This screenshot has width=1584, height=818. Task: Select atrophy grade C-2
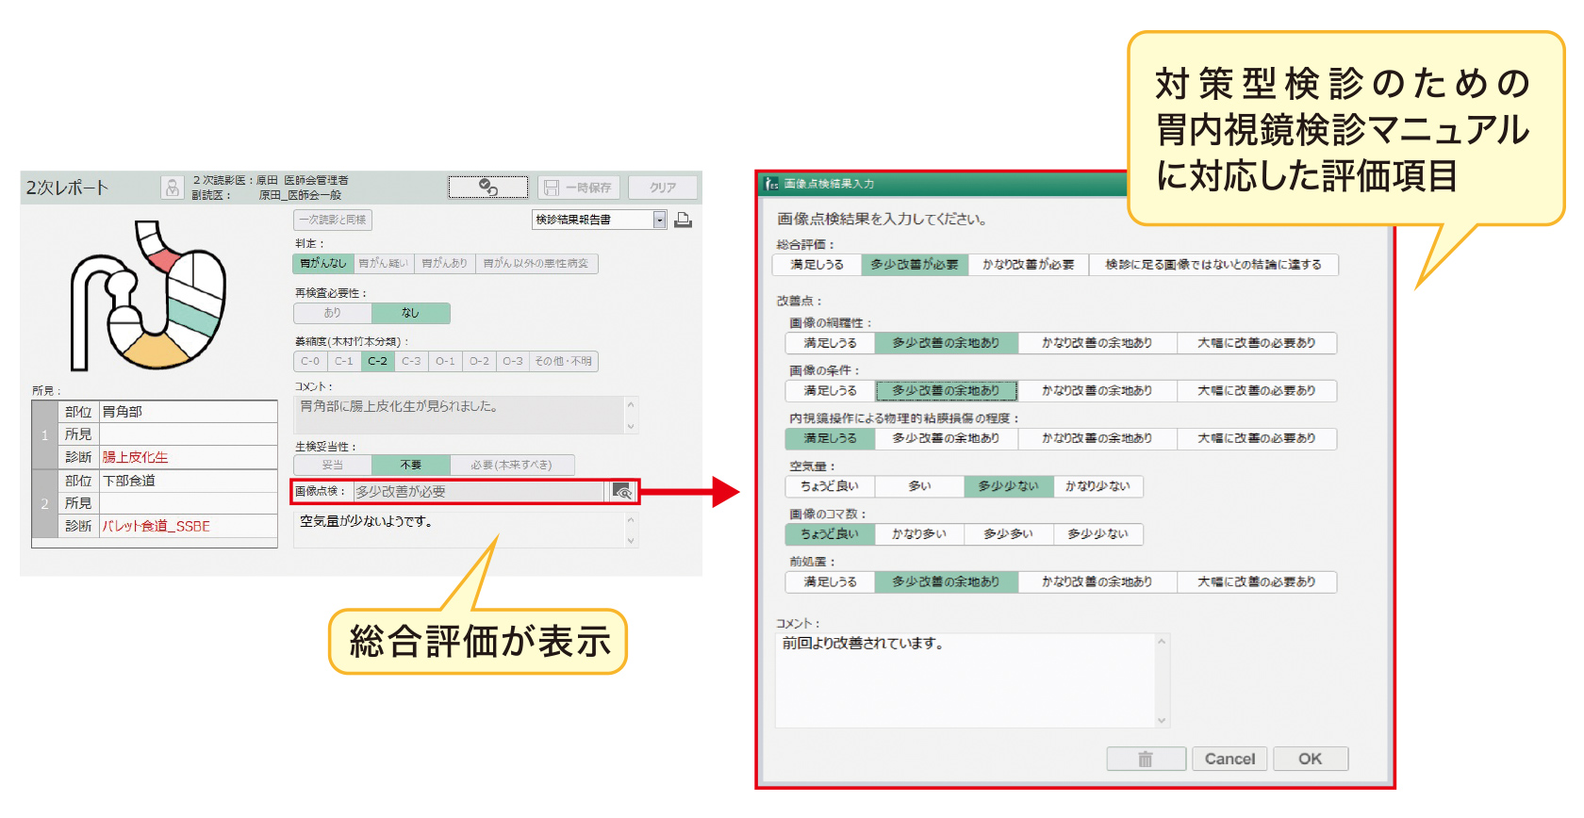click(377, 361)
